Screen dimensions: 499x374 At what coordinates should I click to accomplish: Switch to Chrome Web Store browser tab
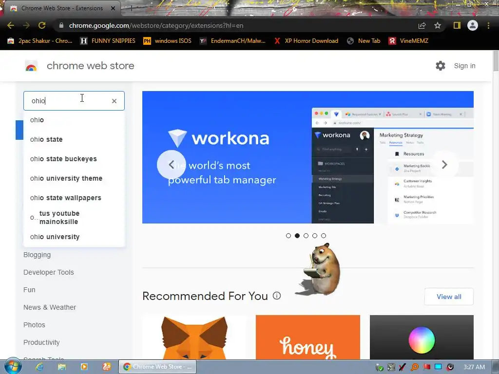coord(62,8)
